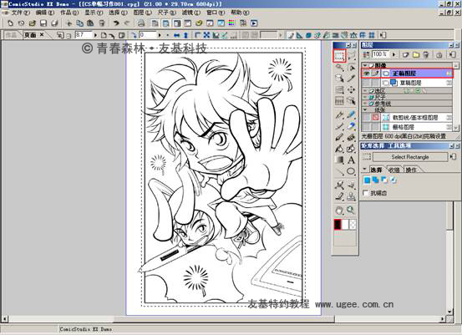Expand the 选区 group in the layer list
Image resolution: width=462 pixels, height=335 pixels.
365,91
